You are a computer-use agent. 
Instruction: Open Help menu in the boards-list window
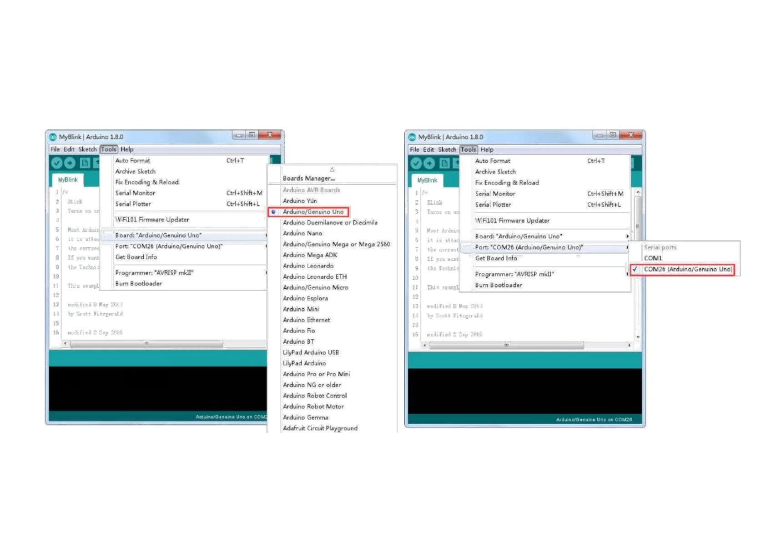pos(127,149)
